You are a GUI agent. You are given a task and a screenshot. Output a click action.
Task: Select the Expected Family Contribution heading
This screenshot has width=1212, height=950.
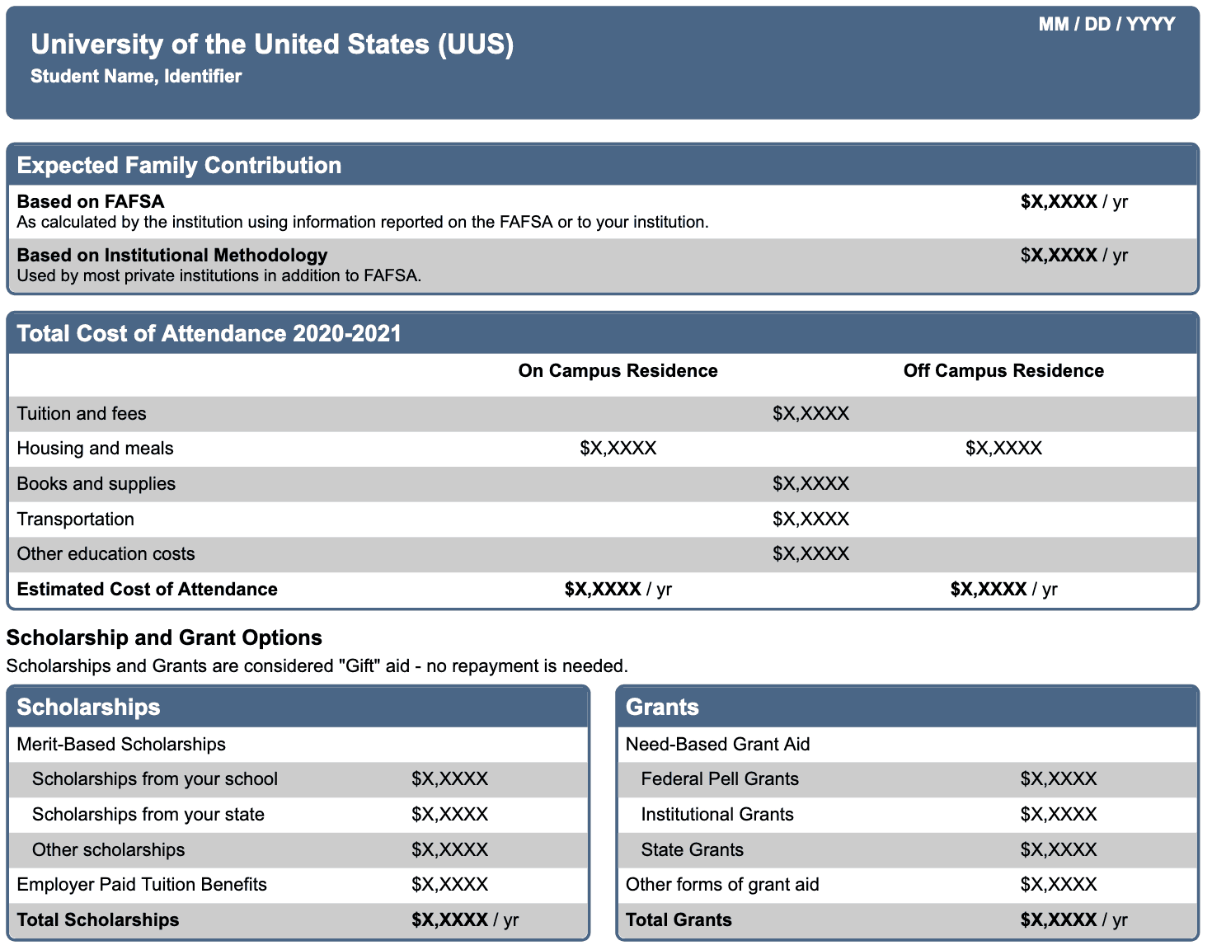[x=179, y=165]
